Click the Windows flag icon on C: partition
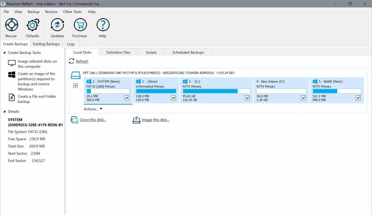Screen dimensions: 372x215 185,81
